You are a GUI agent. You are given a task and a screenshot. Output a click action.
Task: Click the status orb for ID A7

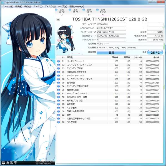(x=58, y=94)
